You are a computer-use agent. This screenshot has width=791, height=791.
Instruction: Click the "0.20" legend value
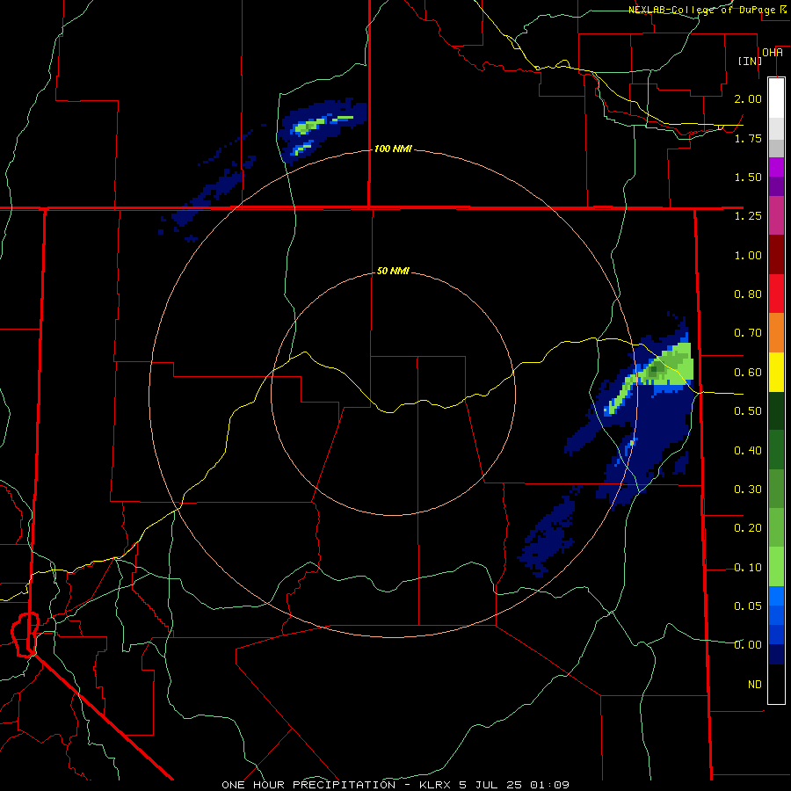(x=748, y=528)
